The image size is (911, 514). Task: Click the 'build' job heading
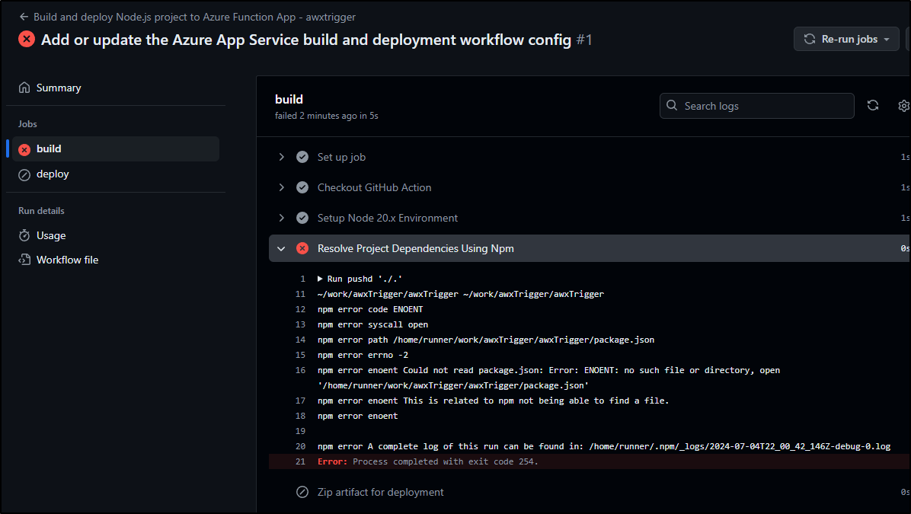tap(289, 99)
